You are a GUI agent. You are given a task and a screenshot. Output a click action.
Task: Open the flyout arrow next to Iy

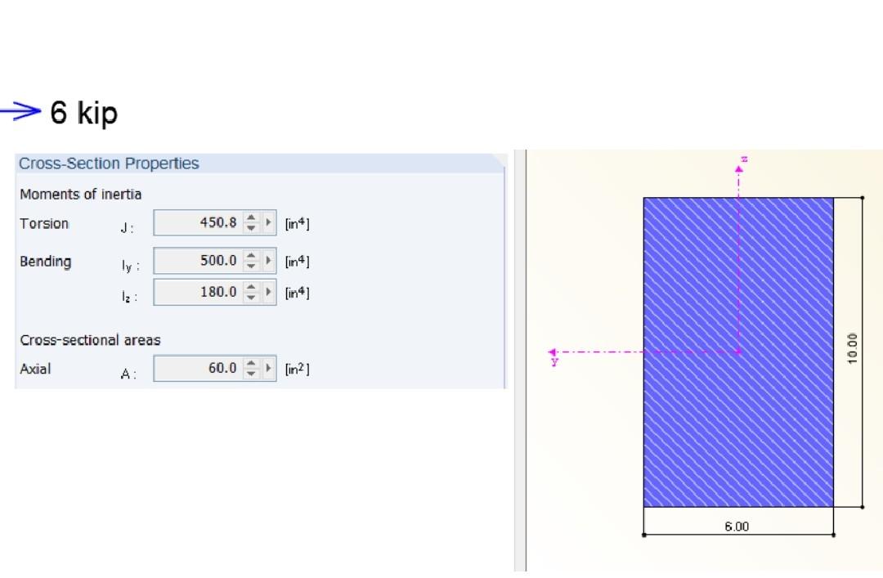tap(267, 261)
